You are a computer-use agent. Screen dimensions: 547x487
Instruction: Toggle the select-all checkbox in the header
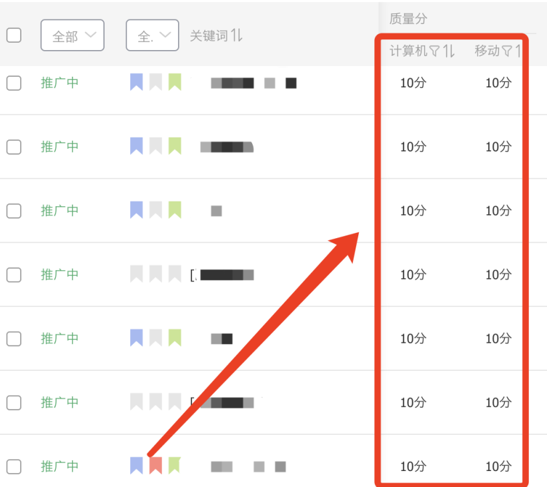click(x=14, y=35)
